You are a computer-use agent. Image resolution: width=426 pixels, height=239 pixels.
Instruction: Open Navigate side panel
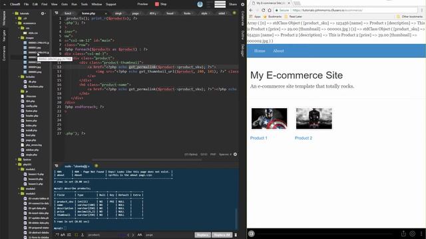(4, 35)
